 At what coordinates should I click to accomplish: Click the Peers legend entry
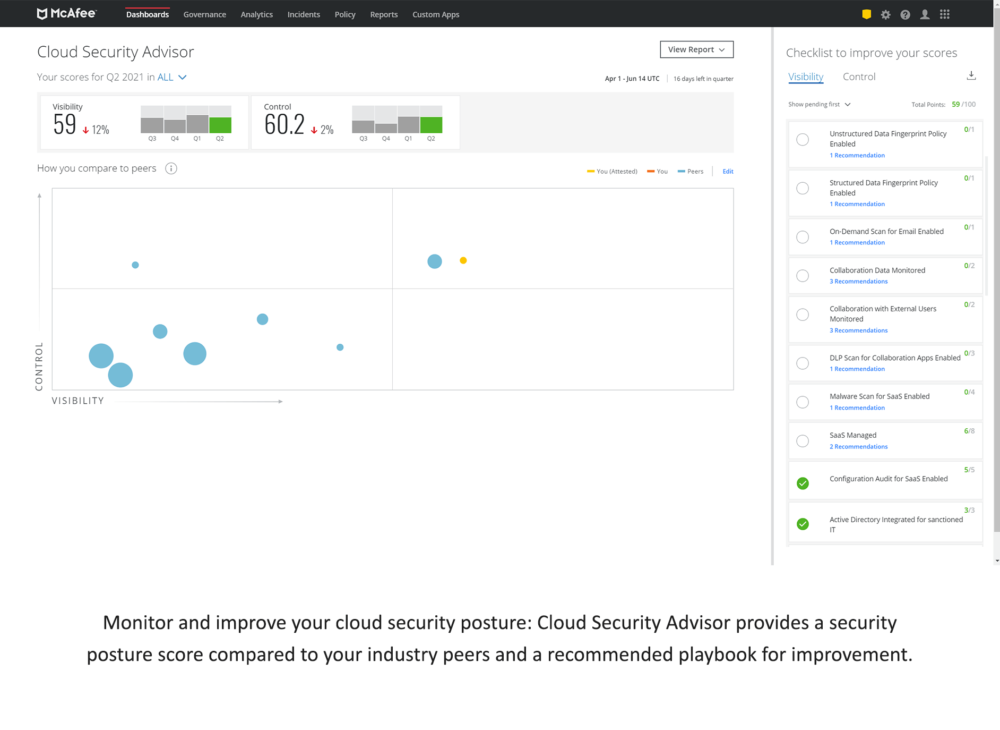(x=691, y=172)
